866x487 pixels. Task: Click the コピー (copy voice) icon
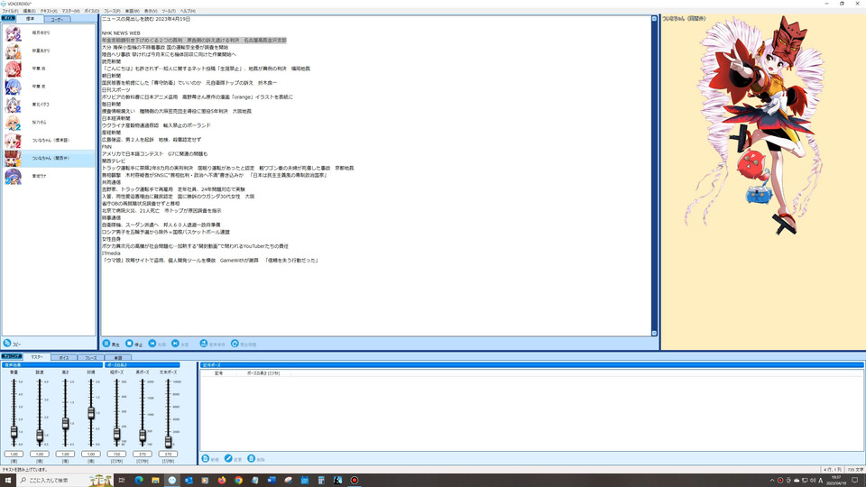(x=7, y=343)
